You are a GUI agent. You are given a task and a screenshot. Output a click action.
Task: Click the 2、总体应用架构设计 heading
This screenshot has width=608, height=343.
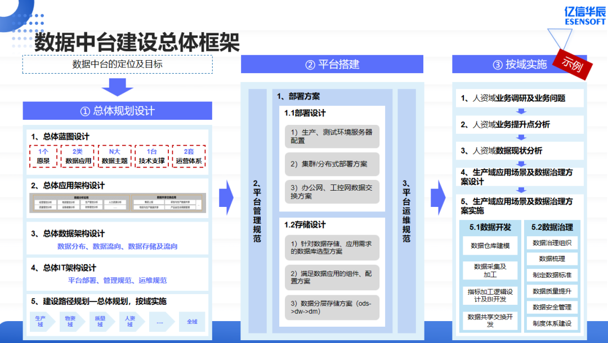(x=68, y=186)
